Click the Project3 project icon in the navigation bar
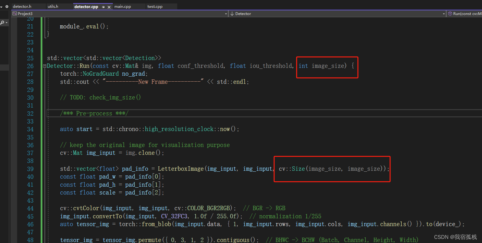Image resolution: width=482 pixels, height=243 pixels. coord(14,14)
